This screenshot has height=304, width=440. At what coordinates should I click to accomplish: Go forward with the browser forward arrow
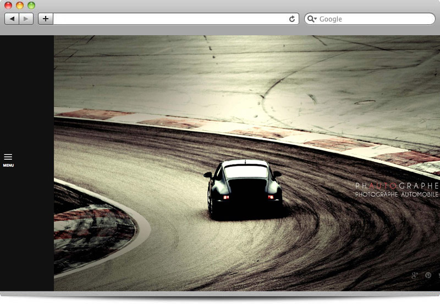[x=26, y=19]
